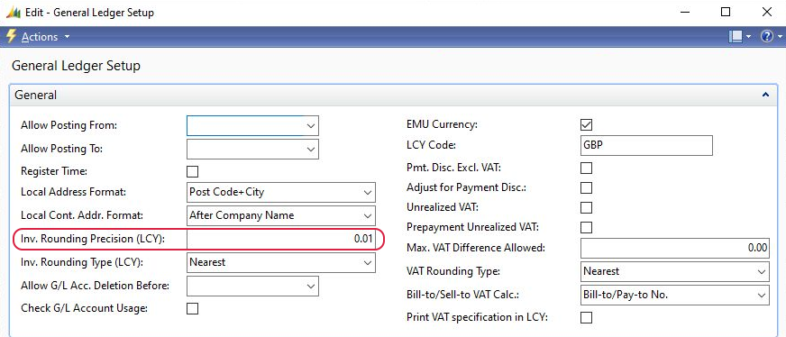Tick Adjust for Payment Disc. checkbox
786x337 pixels.
coord(586,187)
